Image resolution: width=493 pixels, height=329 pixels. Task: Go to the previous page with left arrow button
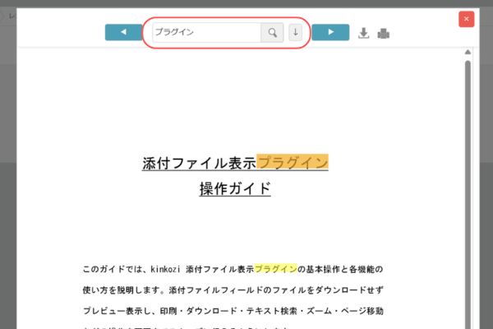(123, 32)
